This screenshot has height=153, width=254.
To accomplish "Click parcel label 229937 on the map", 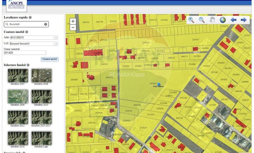I will [196, 40].
